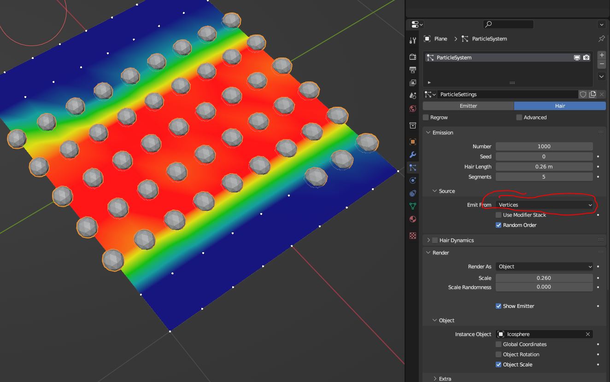Screen dimensions: 610x382
Task: Toggle ParticleSystem render camera visibility
Action: (586, 58)
